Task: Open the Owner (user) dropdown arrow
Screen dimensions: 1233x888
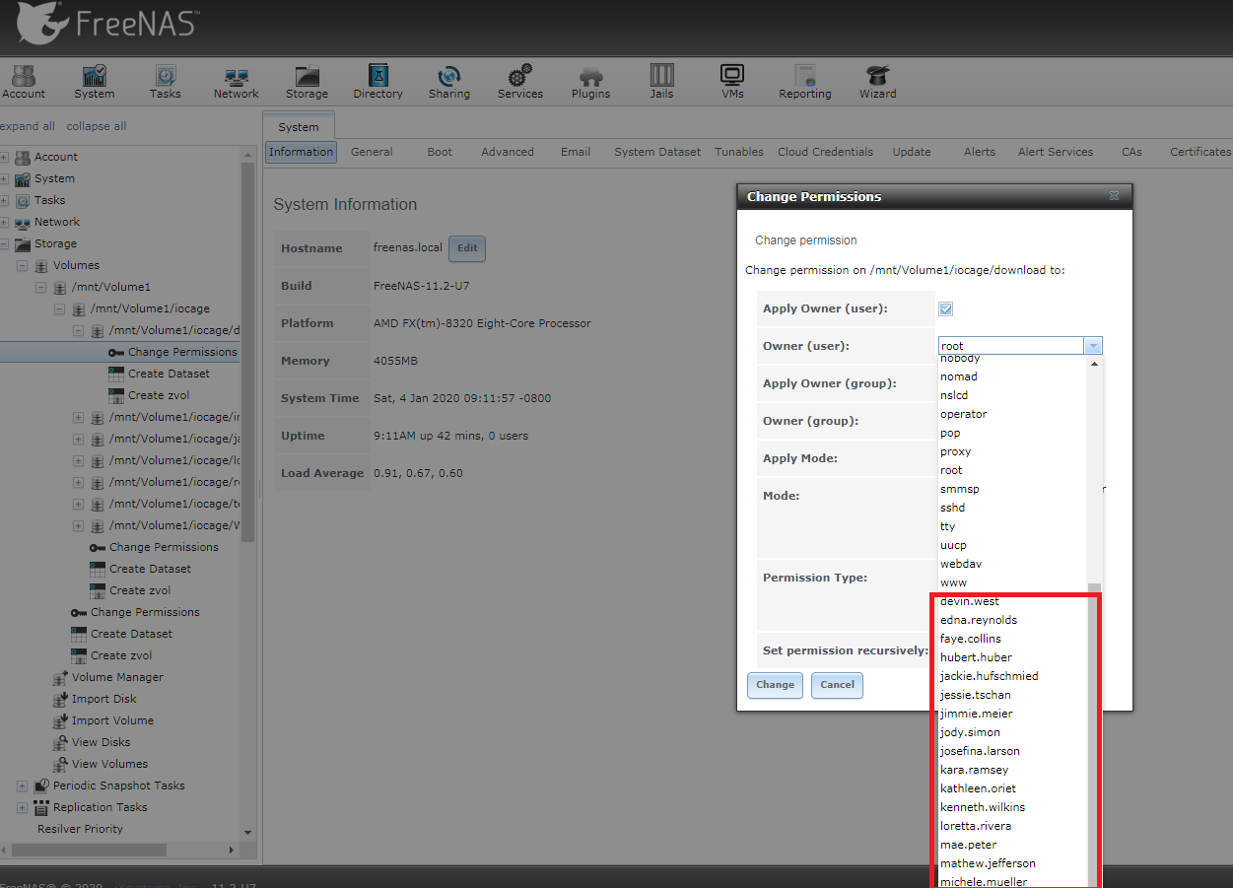Action: click(x=1092, y=346)
